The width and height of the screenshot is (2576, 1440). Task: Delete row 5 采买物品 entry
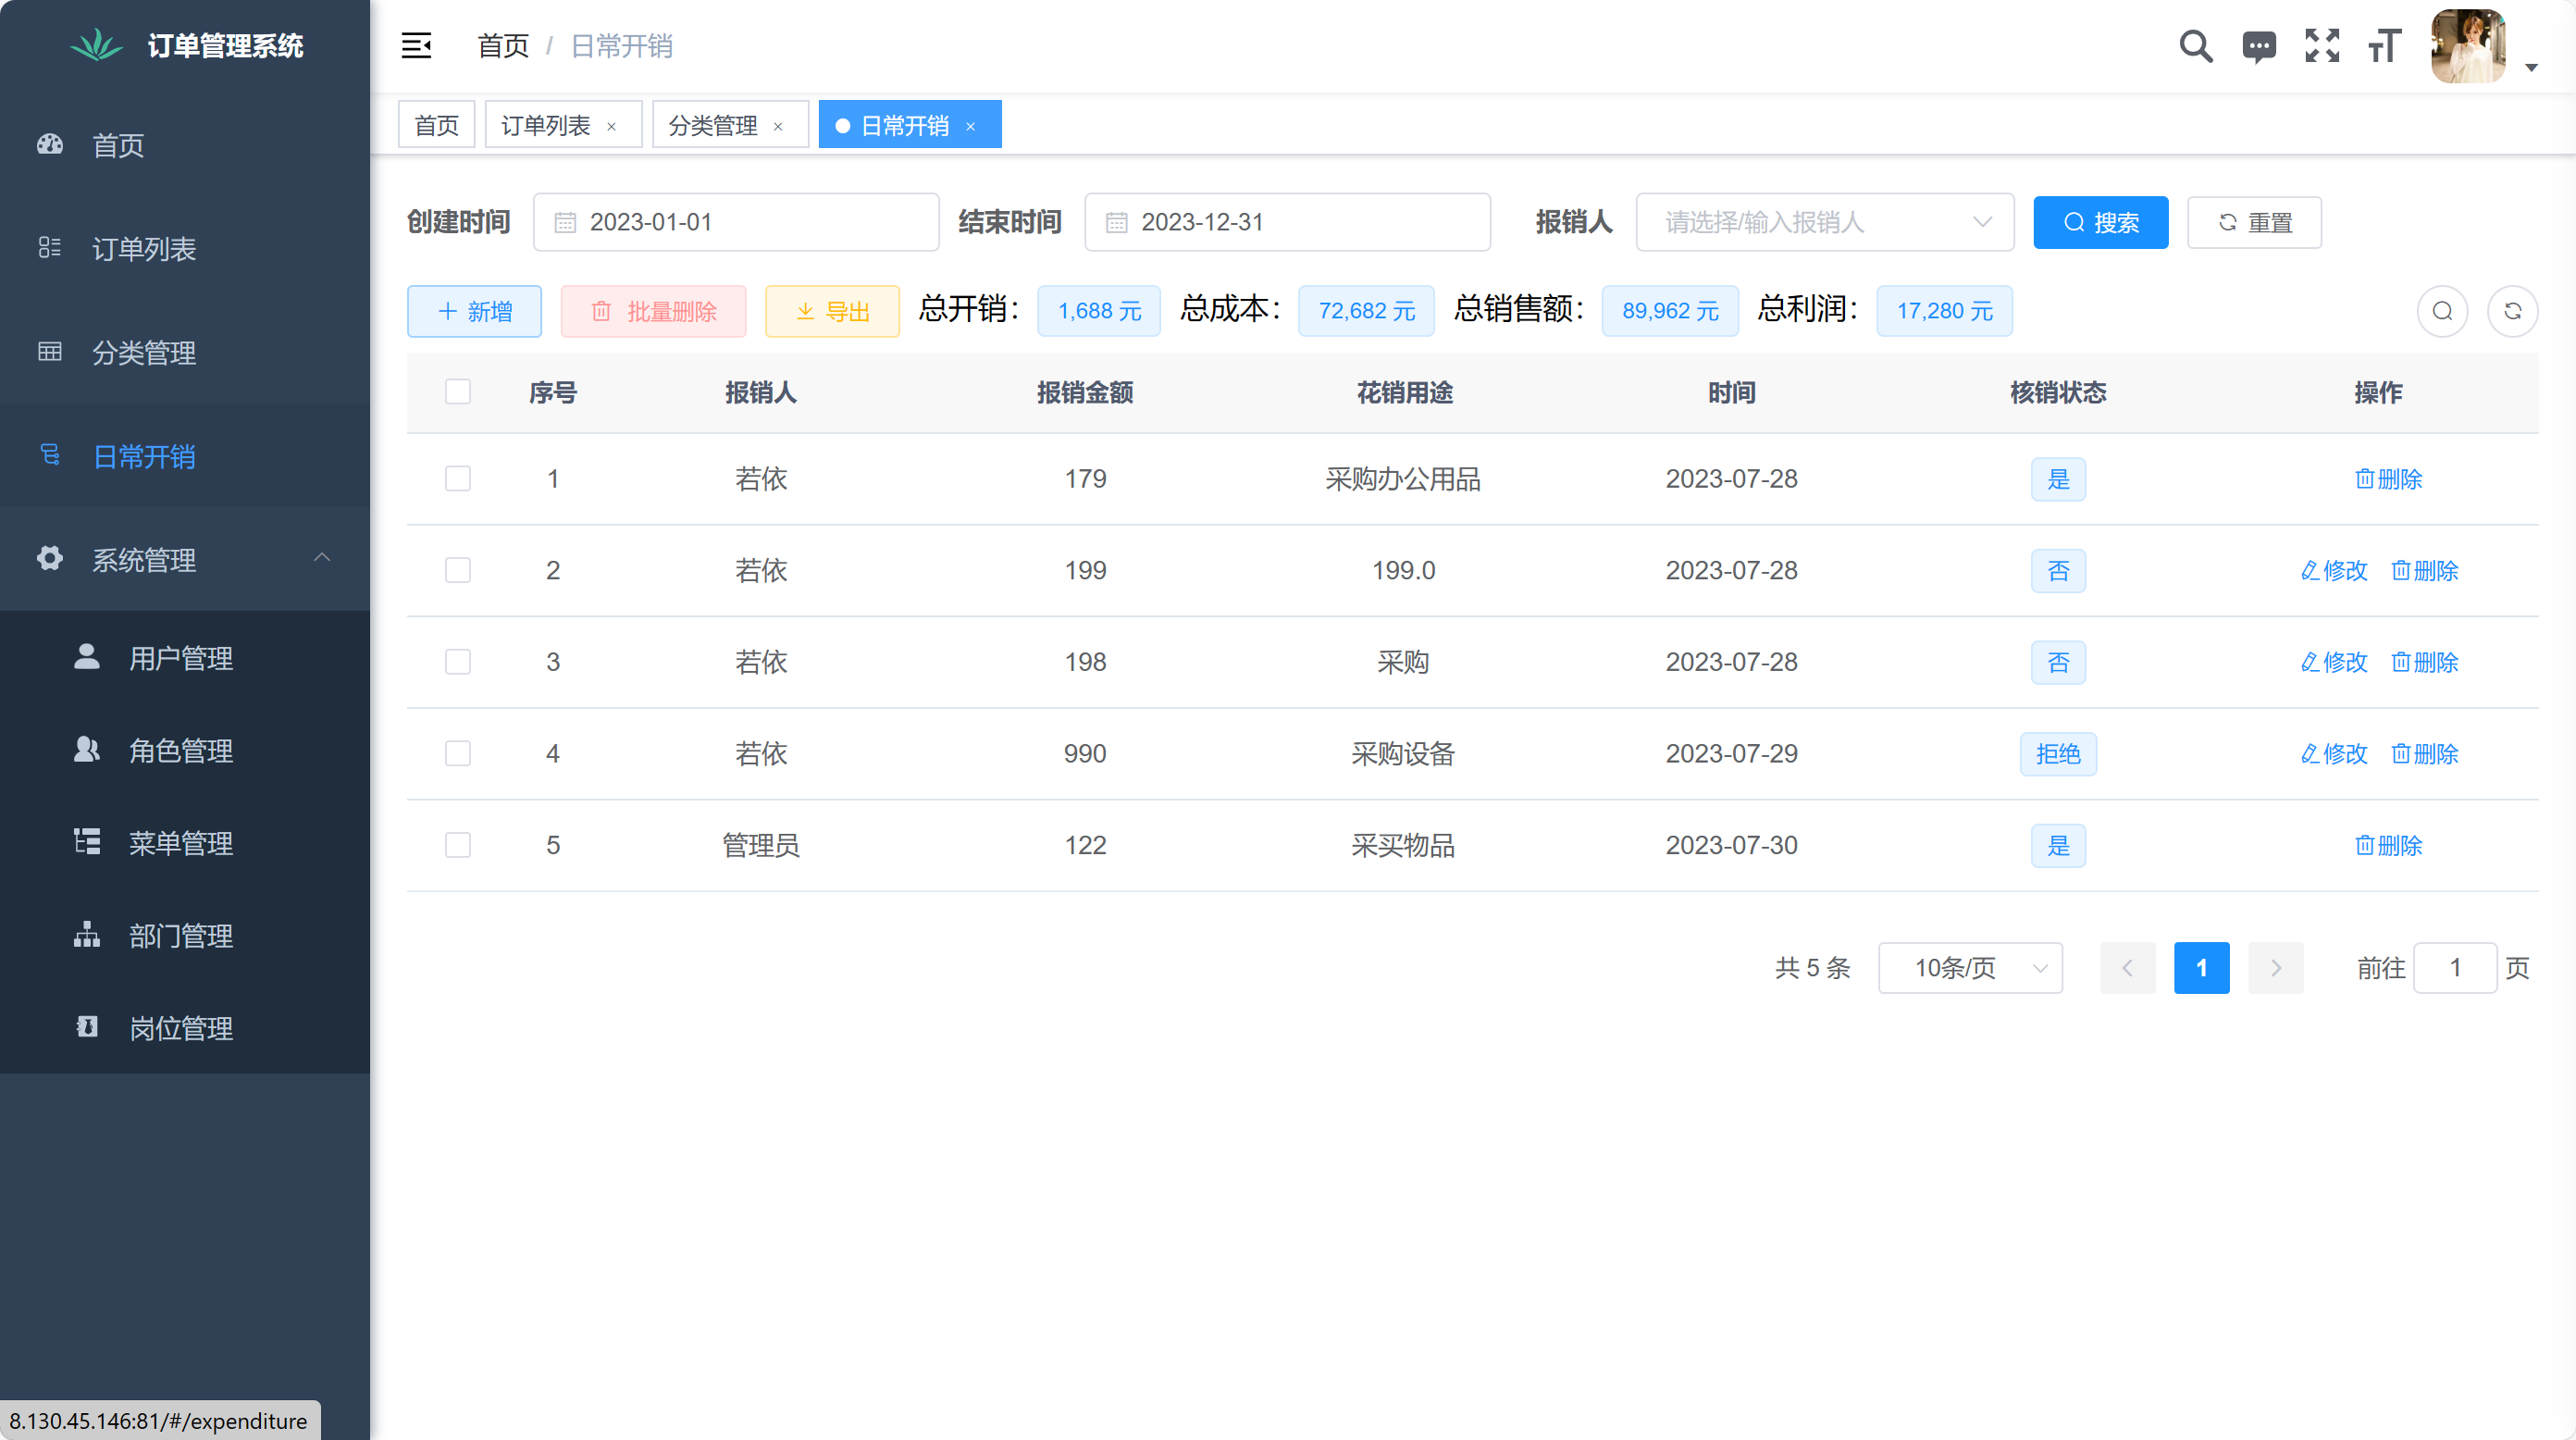coord(2389,846)
